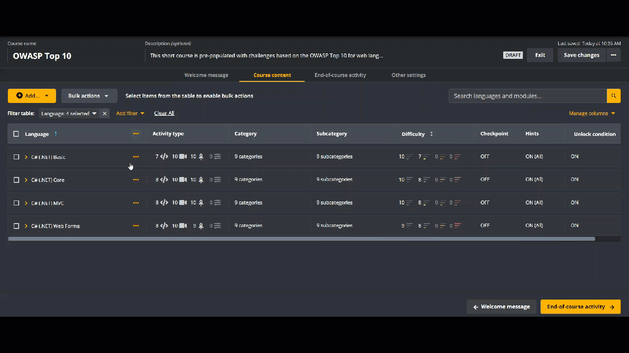
Task: Open row actions for C# (.NET) Basic
Action: pos(136,157)
